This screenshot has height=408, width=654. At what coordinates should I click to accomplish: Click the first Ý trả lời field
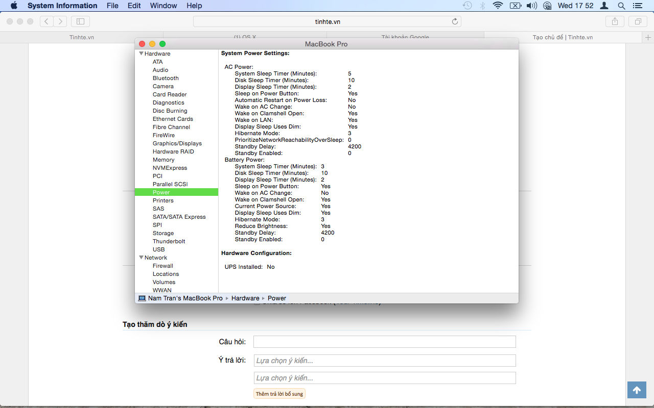coord(385,361)
